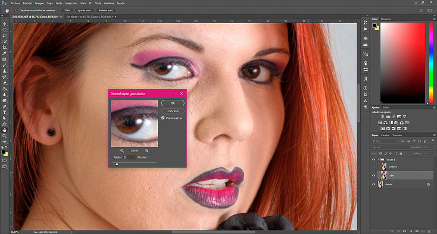Open the Color panel options menu
Image resolution: width=437 pixels, height=234 pixels.
tap(434, 19)
